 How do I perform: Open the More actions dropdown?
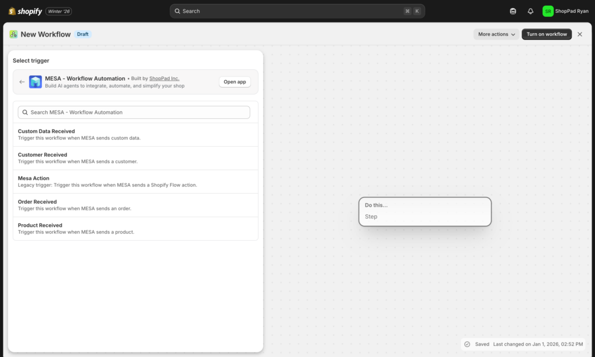pos(496,34)
